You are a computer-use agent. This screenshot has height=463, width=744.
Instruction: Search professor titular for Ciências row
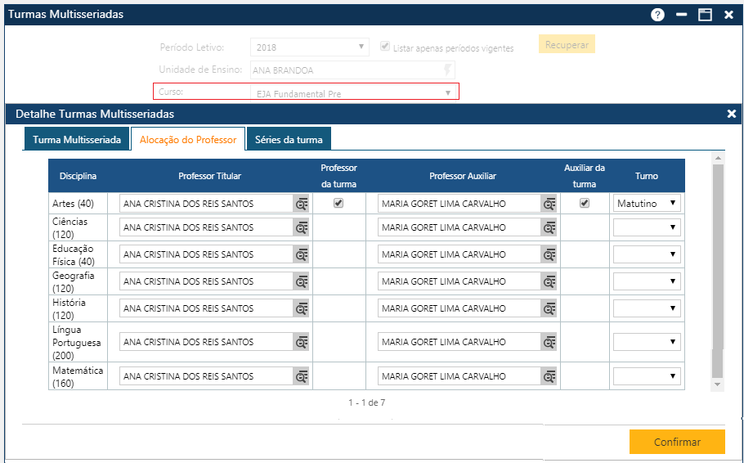click(302, 227)
